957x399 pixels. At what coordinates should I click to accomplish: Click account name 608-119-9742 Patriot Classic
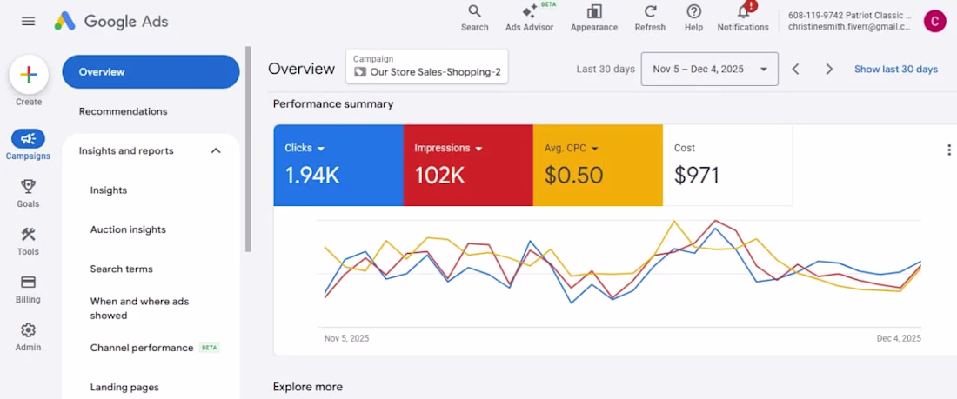pos(849,16)
